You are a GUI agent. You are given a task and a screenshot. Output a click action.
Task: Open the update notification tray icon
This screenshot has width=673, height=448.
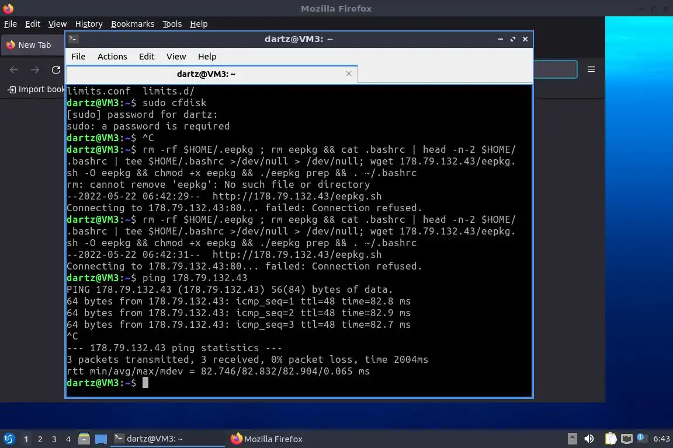pos(641,437)
